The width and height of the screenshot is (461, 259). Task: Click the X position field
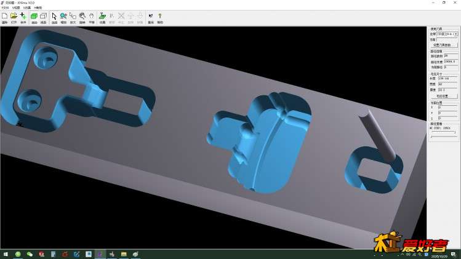point(448,107)
